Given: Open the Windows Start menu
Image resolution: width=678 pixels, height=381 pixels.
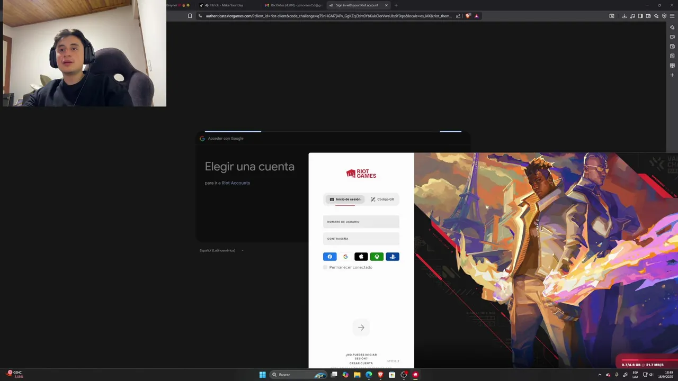Looking at the screenshot, I should click(x=262, y=375).
